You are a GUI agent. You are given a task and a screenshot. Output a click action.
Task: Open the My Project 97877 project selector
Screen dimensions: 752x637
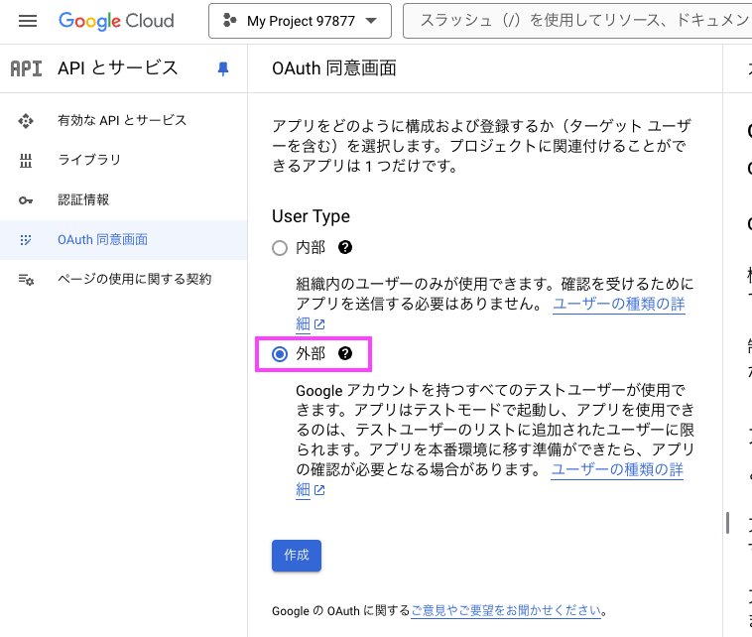pos(300,21)
